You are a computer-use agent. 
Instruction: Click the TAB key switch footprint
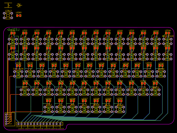[x=13, y=57]
